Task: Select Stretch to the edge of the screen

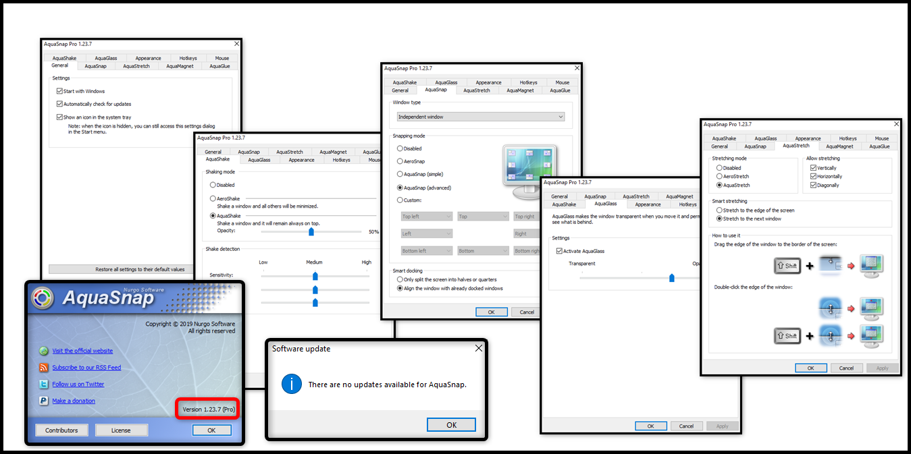Action: tap(719, 210)
